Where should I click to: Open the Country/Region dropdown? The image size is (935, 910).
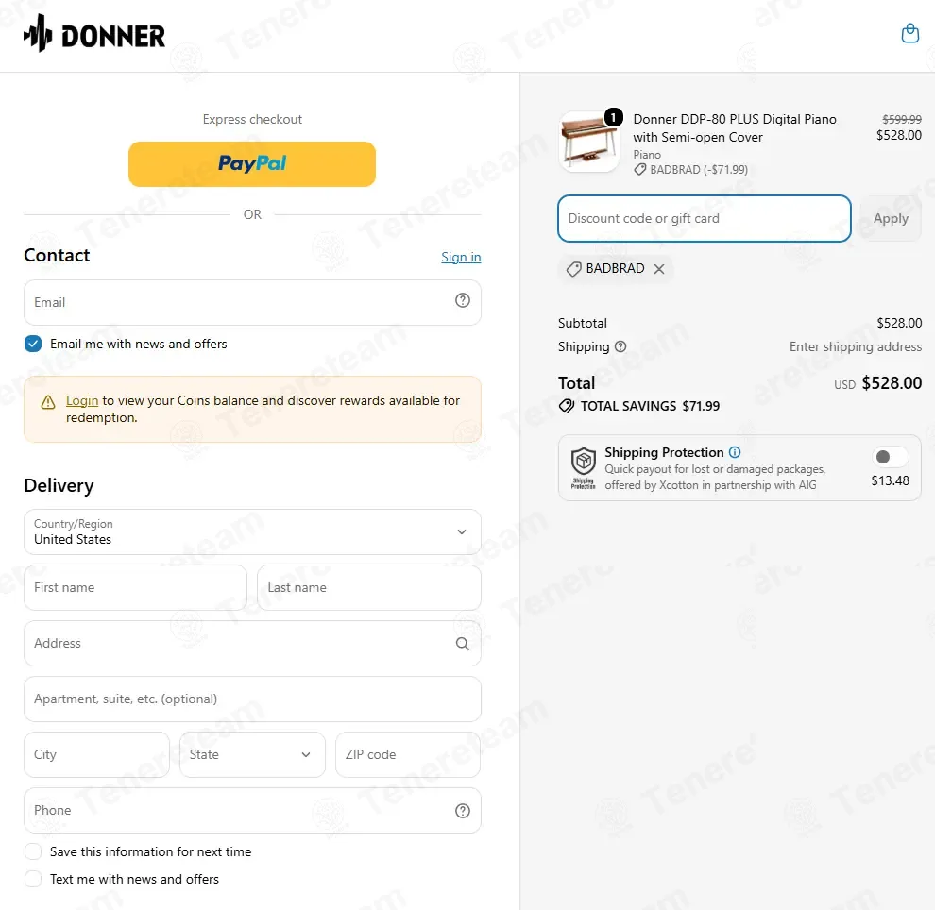252,531
